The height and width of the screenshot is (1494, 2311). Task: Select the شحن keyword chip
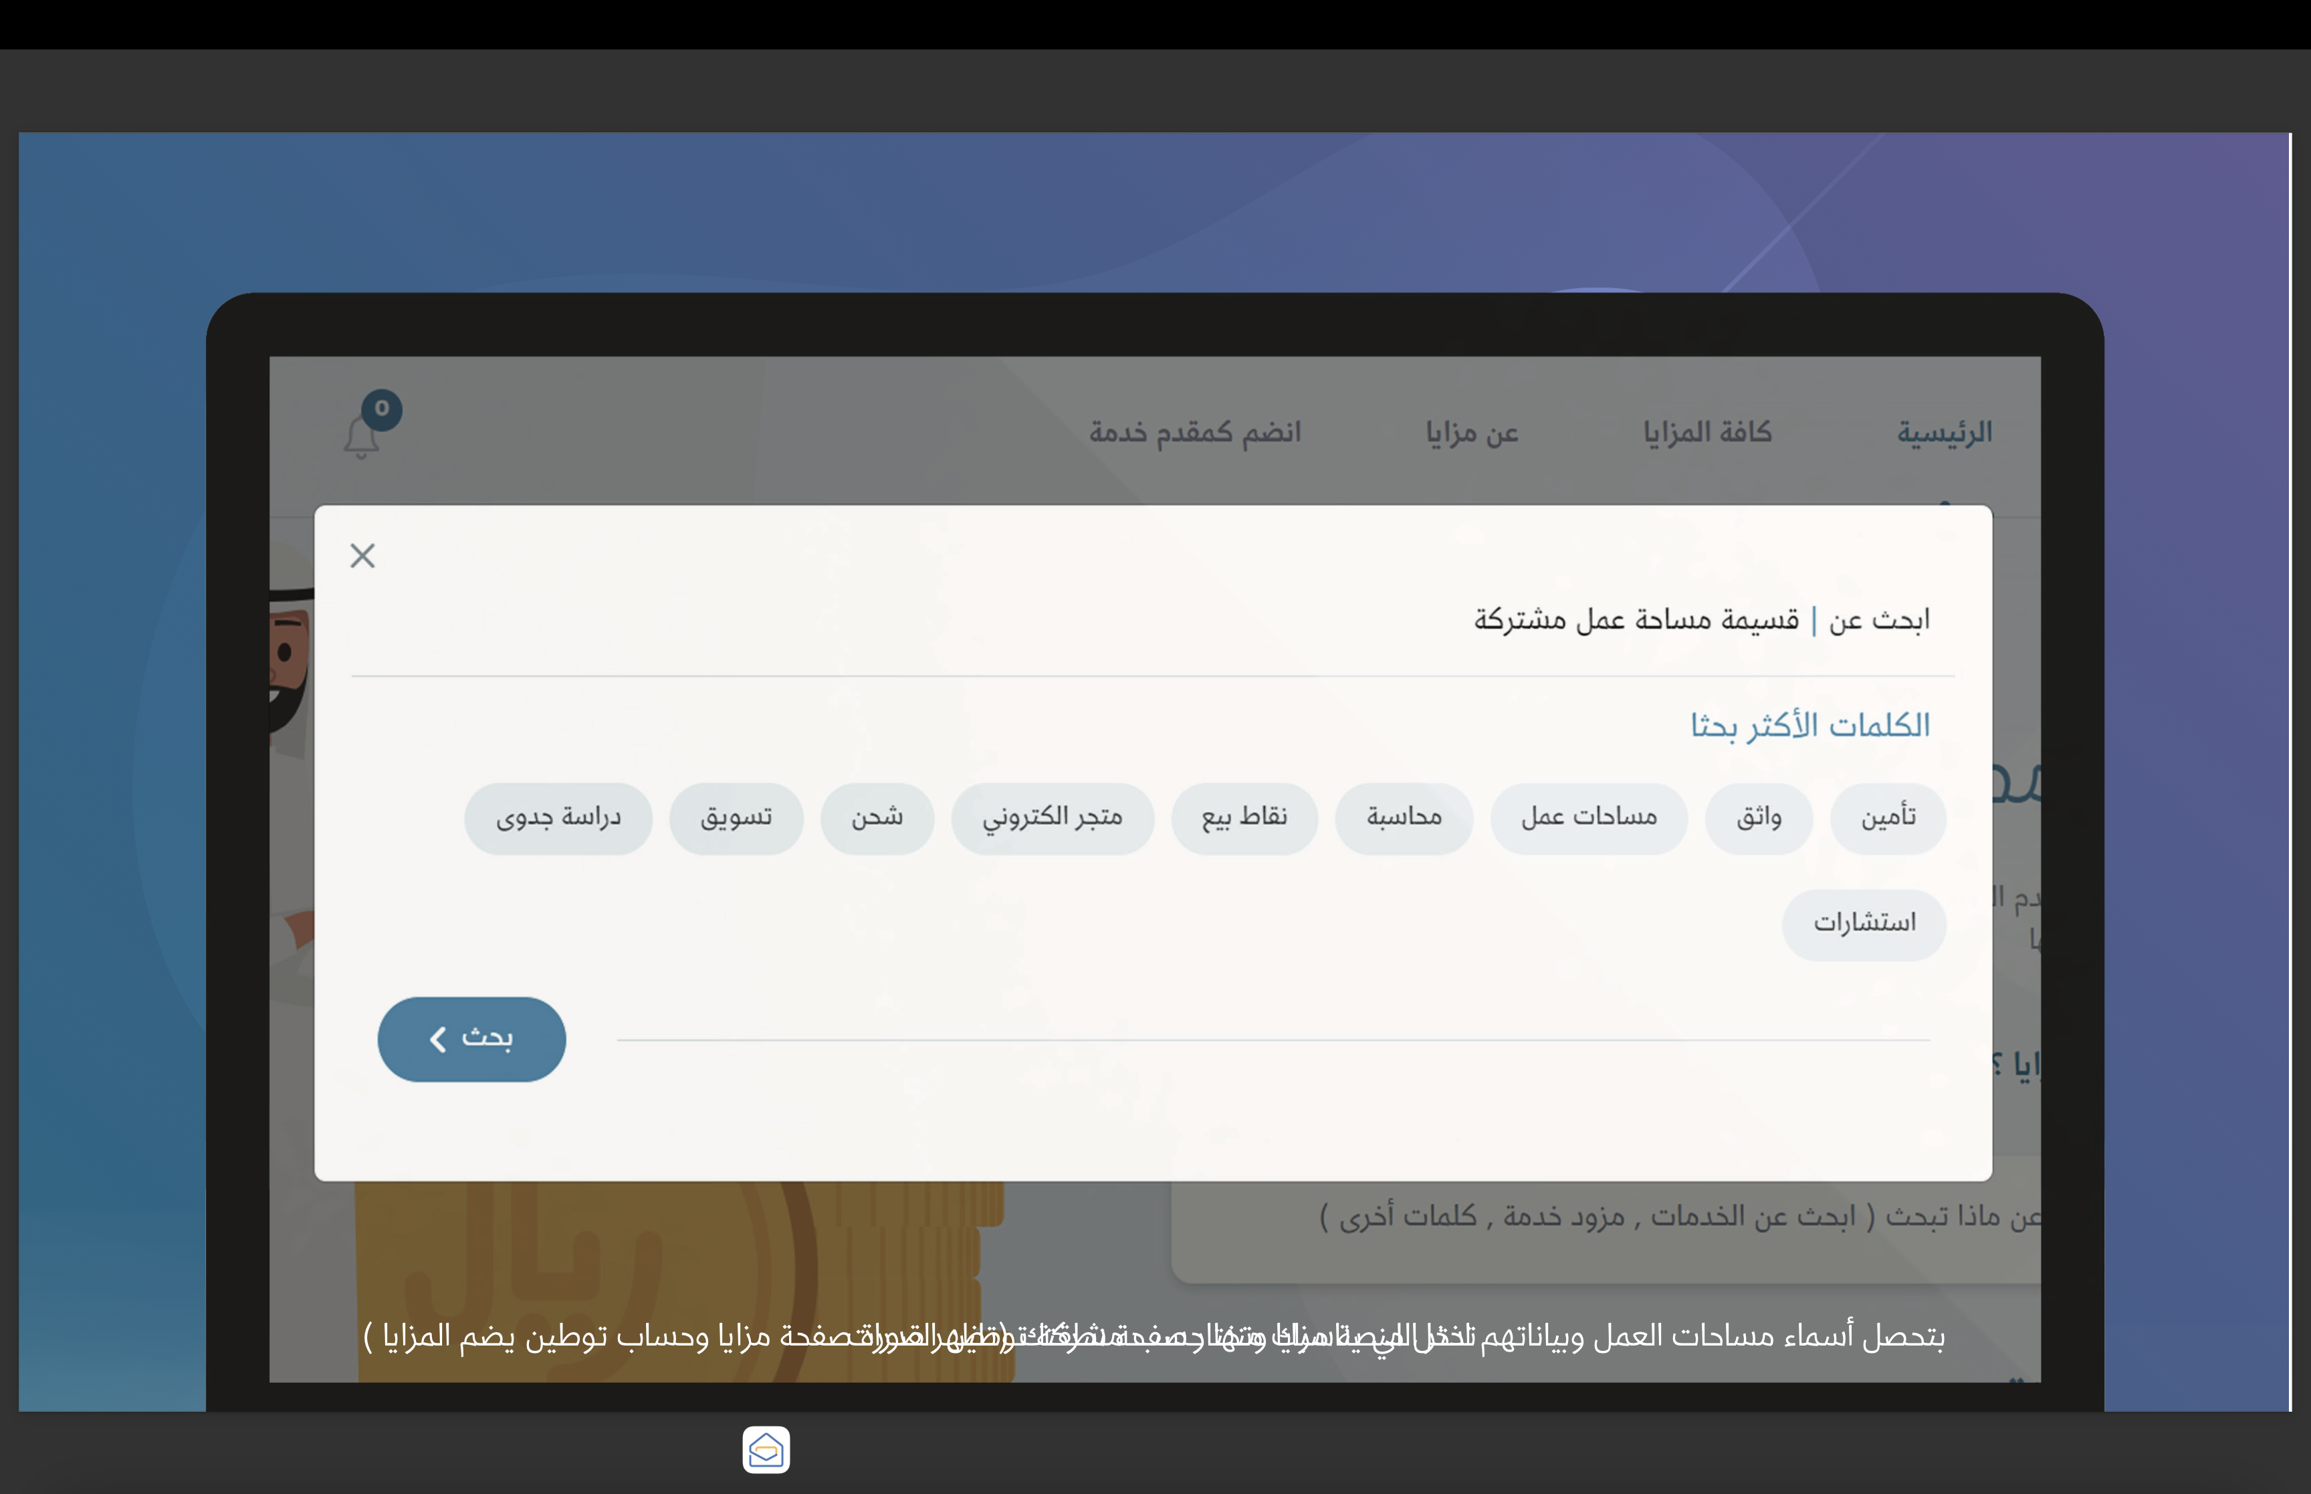(877, 818)
